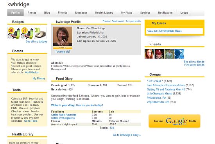215x144 pixels.
Task: Open the Profile tab
Action: pyautogui.click(x=15, y=12)
